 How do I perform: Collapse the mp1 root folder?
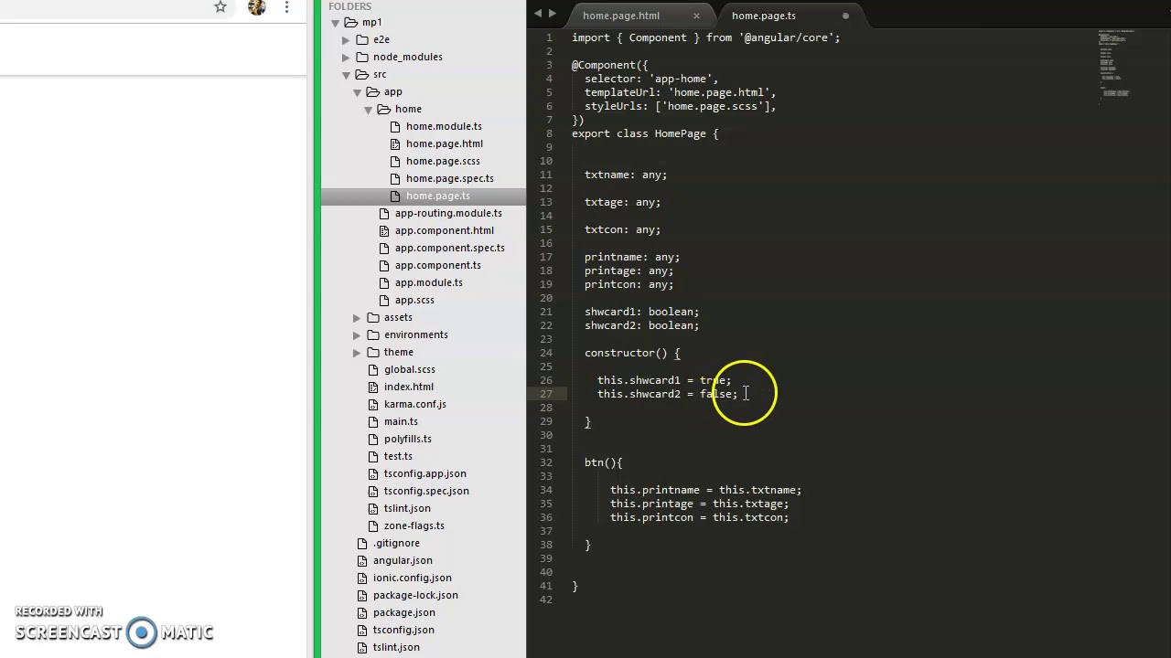click(335, 22)
